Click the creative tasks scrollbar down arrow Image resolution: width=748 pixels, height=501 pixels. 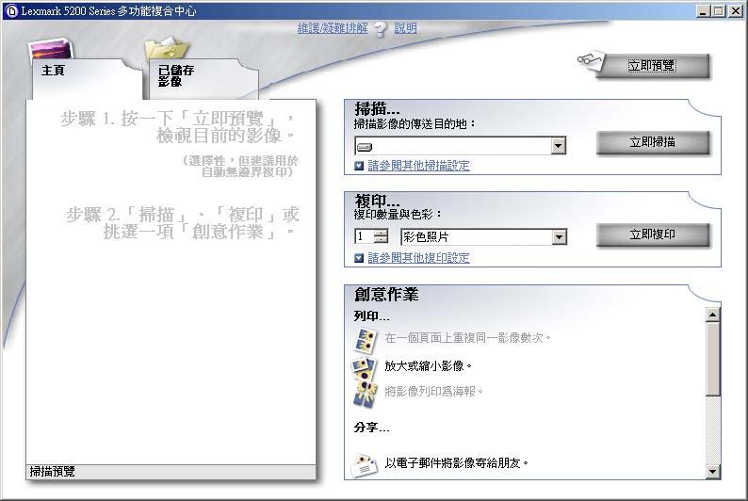pyautogui.click(x=713, y=472)
